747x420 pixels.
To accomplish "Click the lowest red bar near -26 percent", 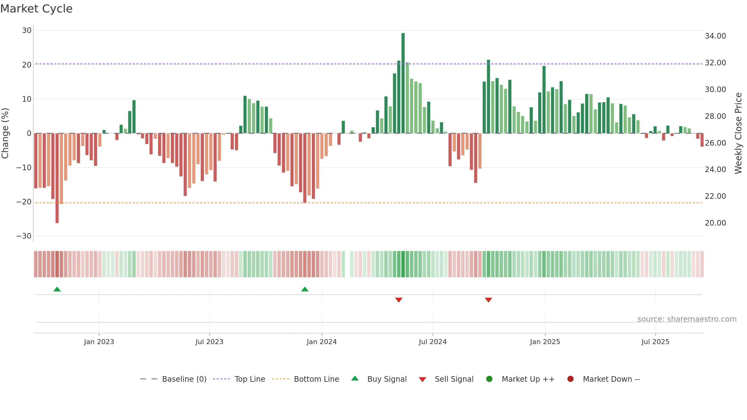I will click(x=57, y=178).
